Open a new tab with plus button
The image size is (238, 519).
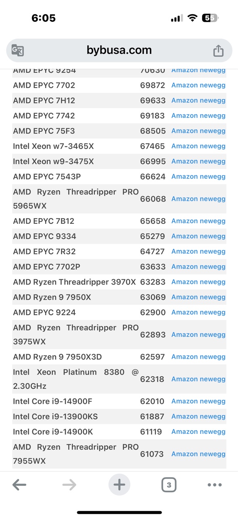[119, 485]
